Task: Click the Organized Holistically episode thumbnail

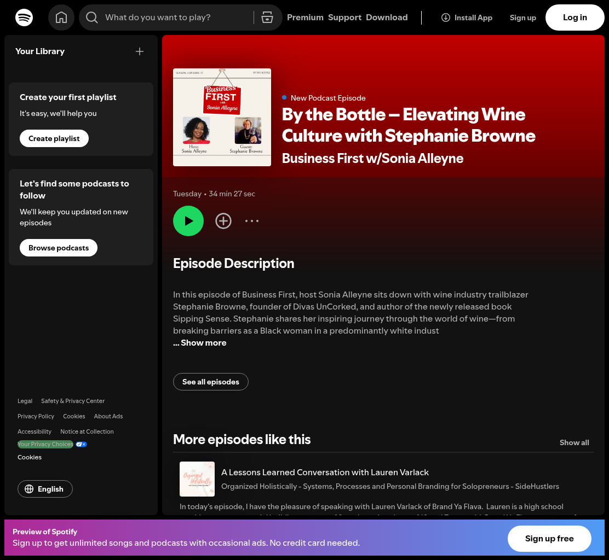Action: click(197, 479)
